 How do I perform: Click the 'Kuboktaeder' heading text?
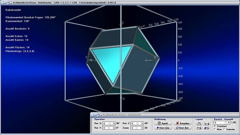tap(13, 10)
